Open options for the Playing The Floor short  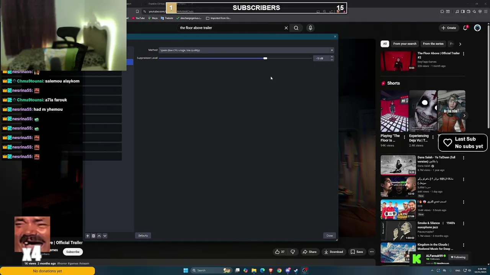point(404,137)
